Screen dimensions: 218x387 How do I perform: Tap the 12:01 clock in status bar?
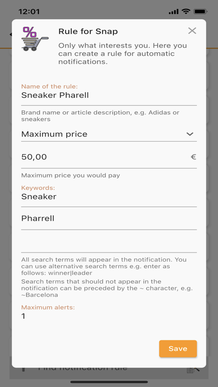pyautogui.click(x=28, y=12)
